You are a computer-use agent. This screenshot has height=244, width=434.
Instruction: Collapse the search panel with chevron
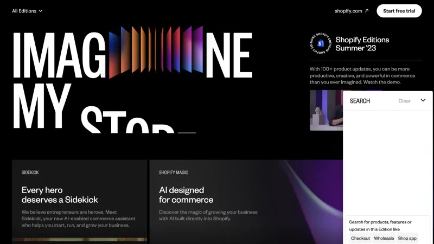pyautogui.click(x=423, y=100)
